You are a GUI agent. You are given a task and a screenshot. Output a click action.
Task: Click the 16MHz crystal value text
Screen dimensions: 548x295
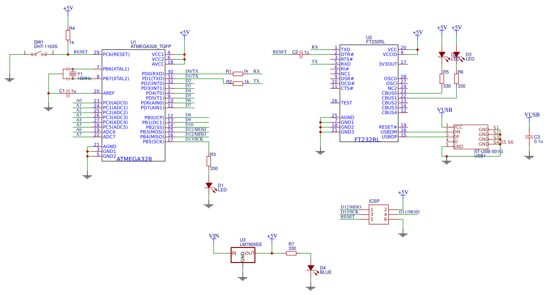pyautogui.click(x=84, y=79)
